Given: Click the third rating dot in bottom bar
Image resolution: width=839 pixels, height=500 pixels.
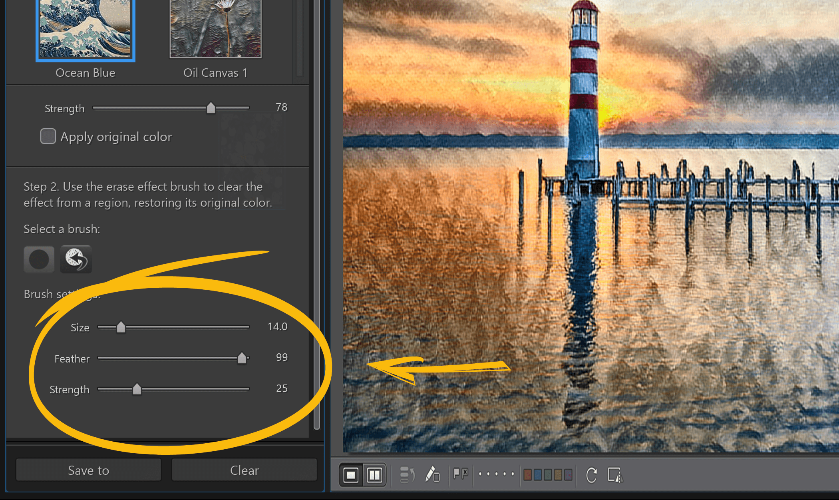Looking at the screenshot, I should [x=496, y=474].
